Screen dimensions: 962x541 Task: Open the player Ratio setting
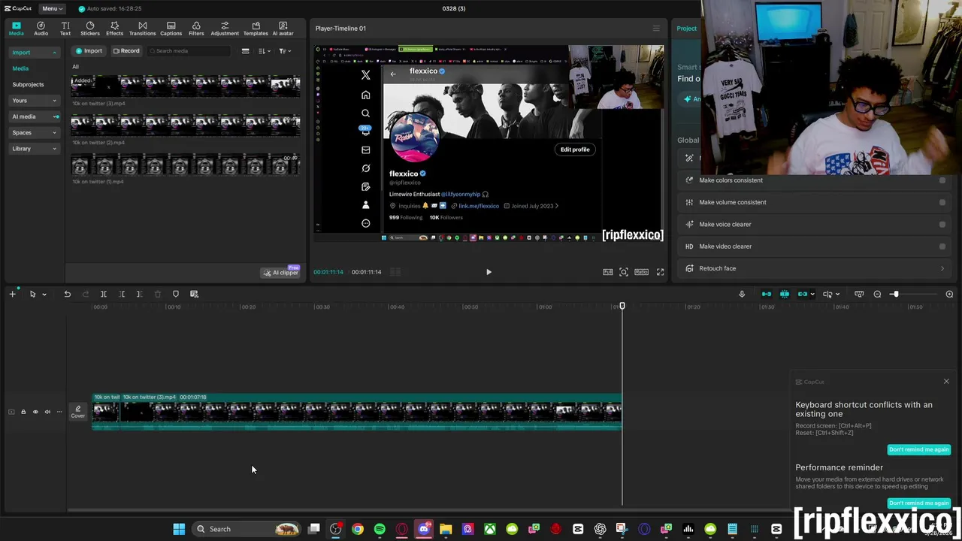coord(641,272)
